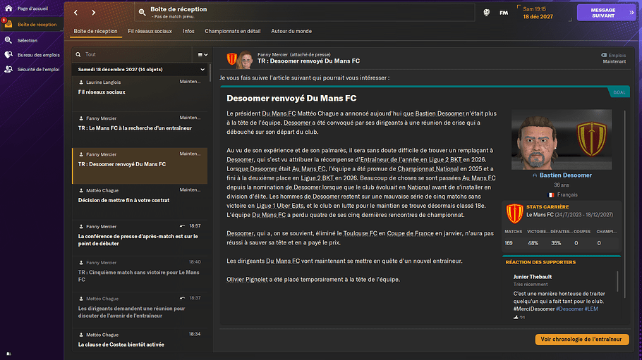This screenshot has width=642, height=360.
Task: Collapse the Samedi 18 décembre 2027 group
Action: click(202, 70)
